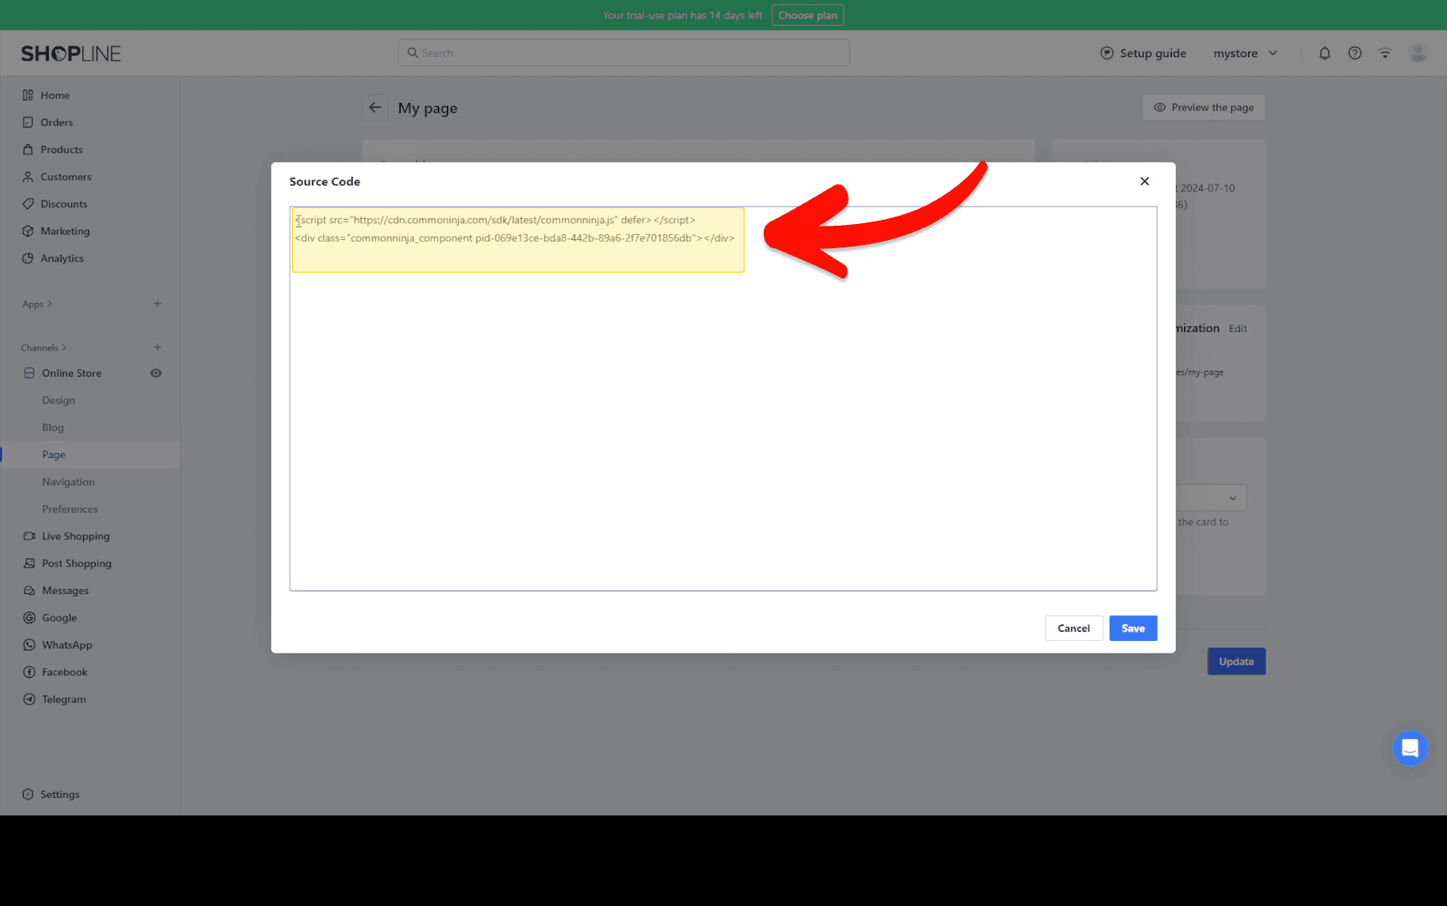Click the Choose plan button in banner

[807, 15]
